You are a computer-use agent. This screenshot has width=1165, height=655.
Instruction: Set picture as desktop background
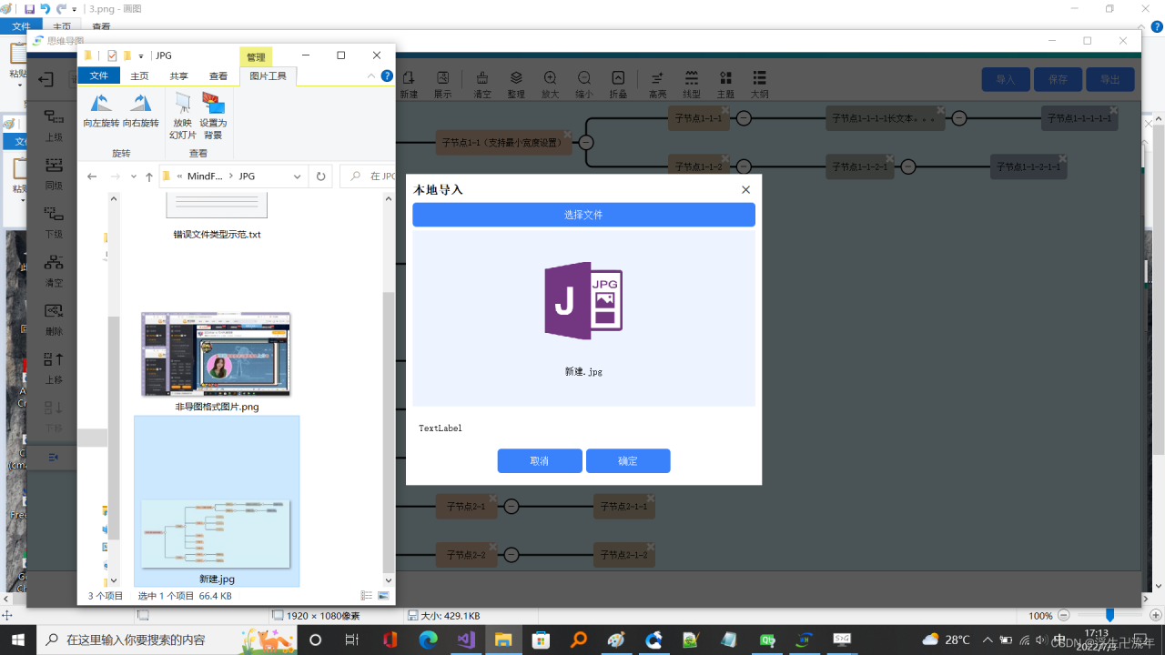point(213,115)
